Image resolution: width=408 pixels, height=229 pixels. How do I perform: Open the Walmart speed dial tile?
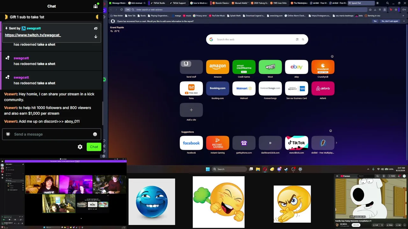point(244,88)
